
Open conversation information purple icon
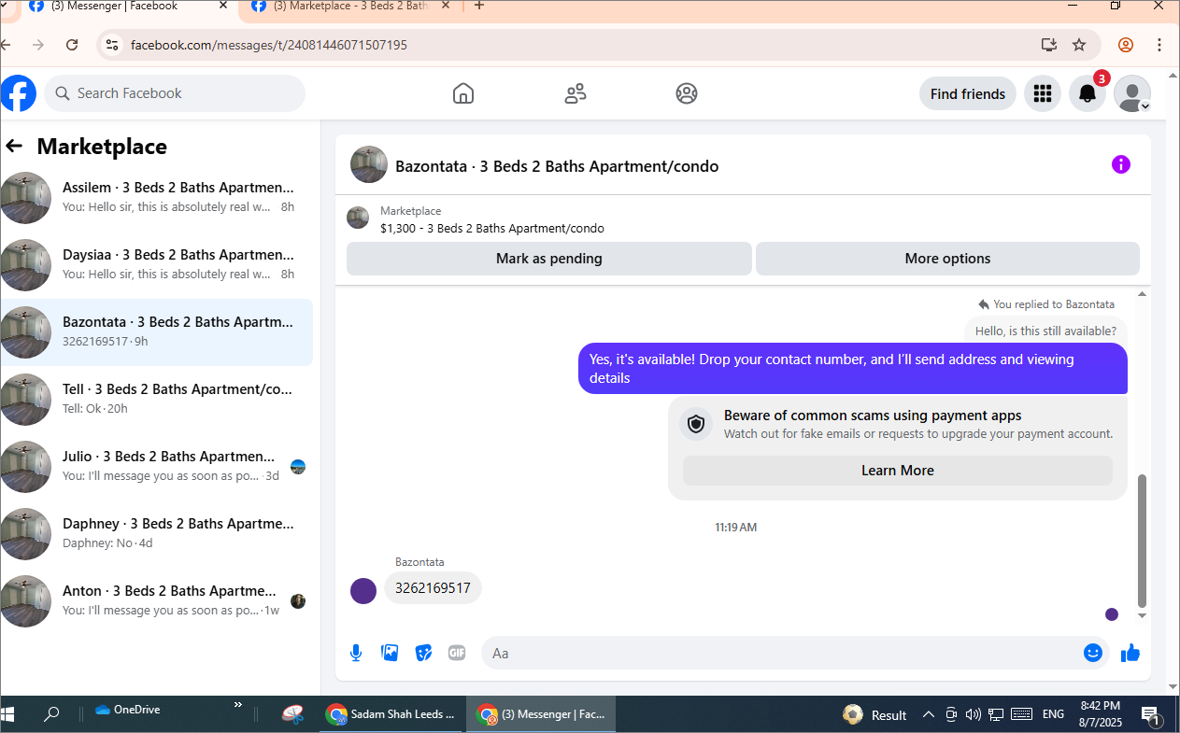pyautogui.click(x=1121, y=164)
